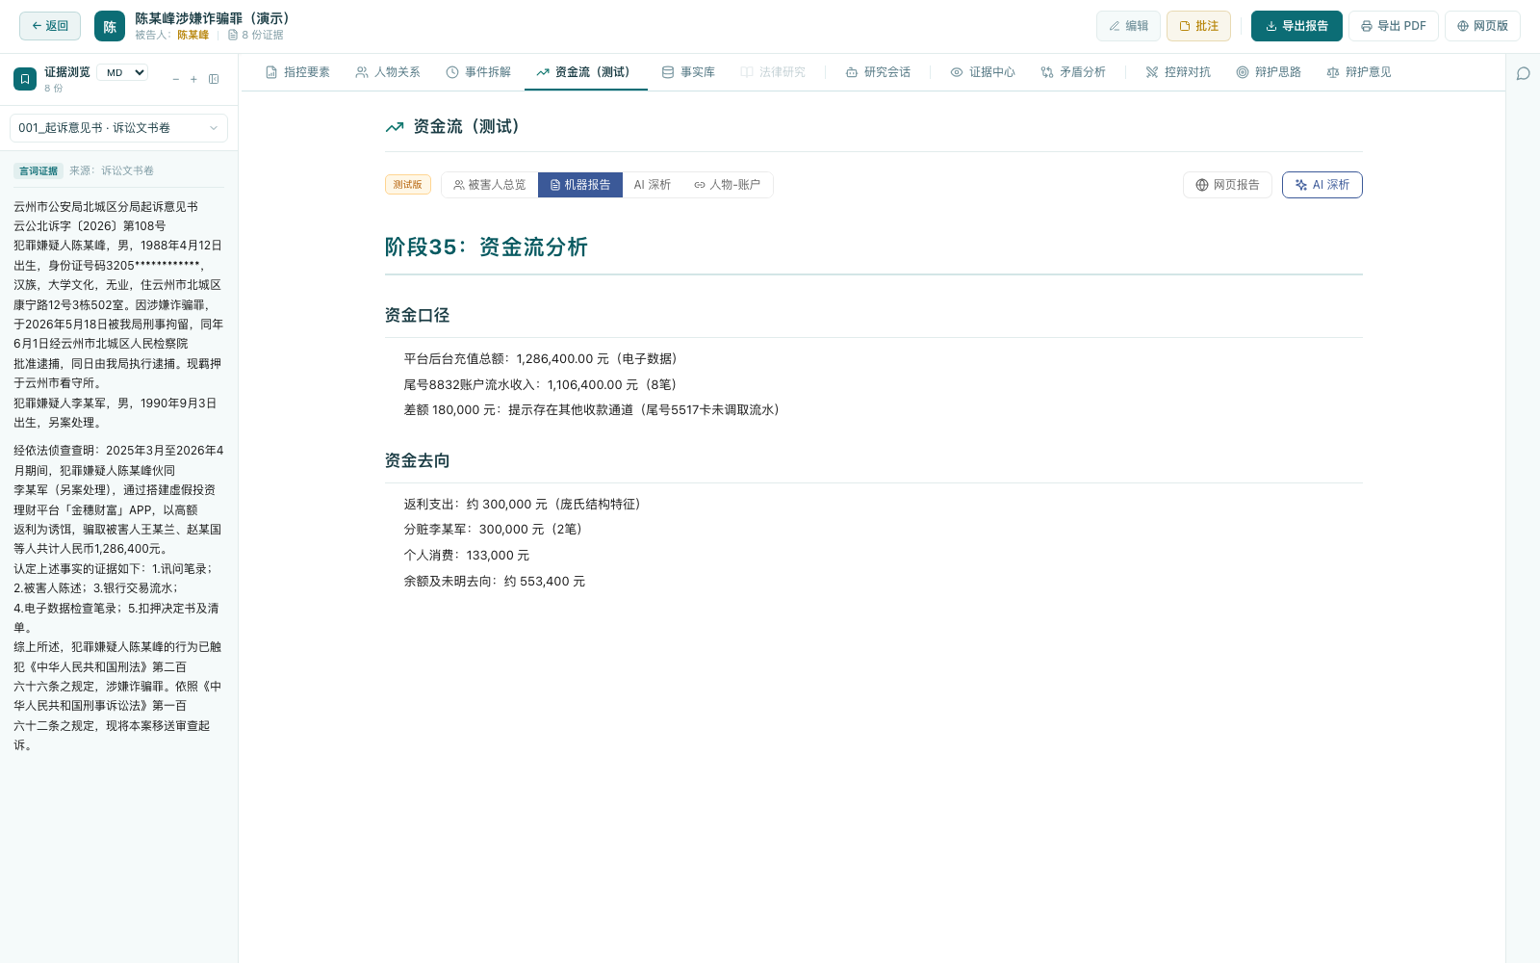Open the 事实库 tab

click(x=688, y=72)
